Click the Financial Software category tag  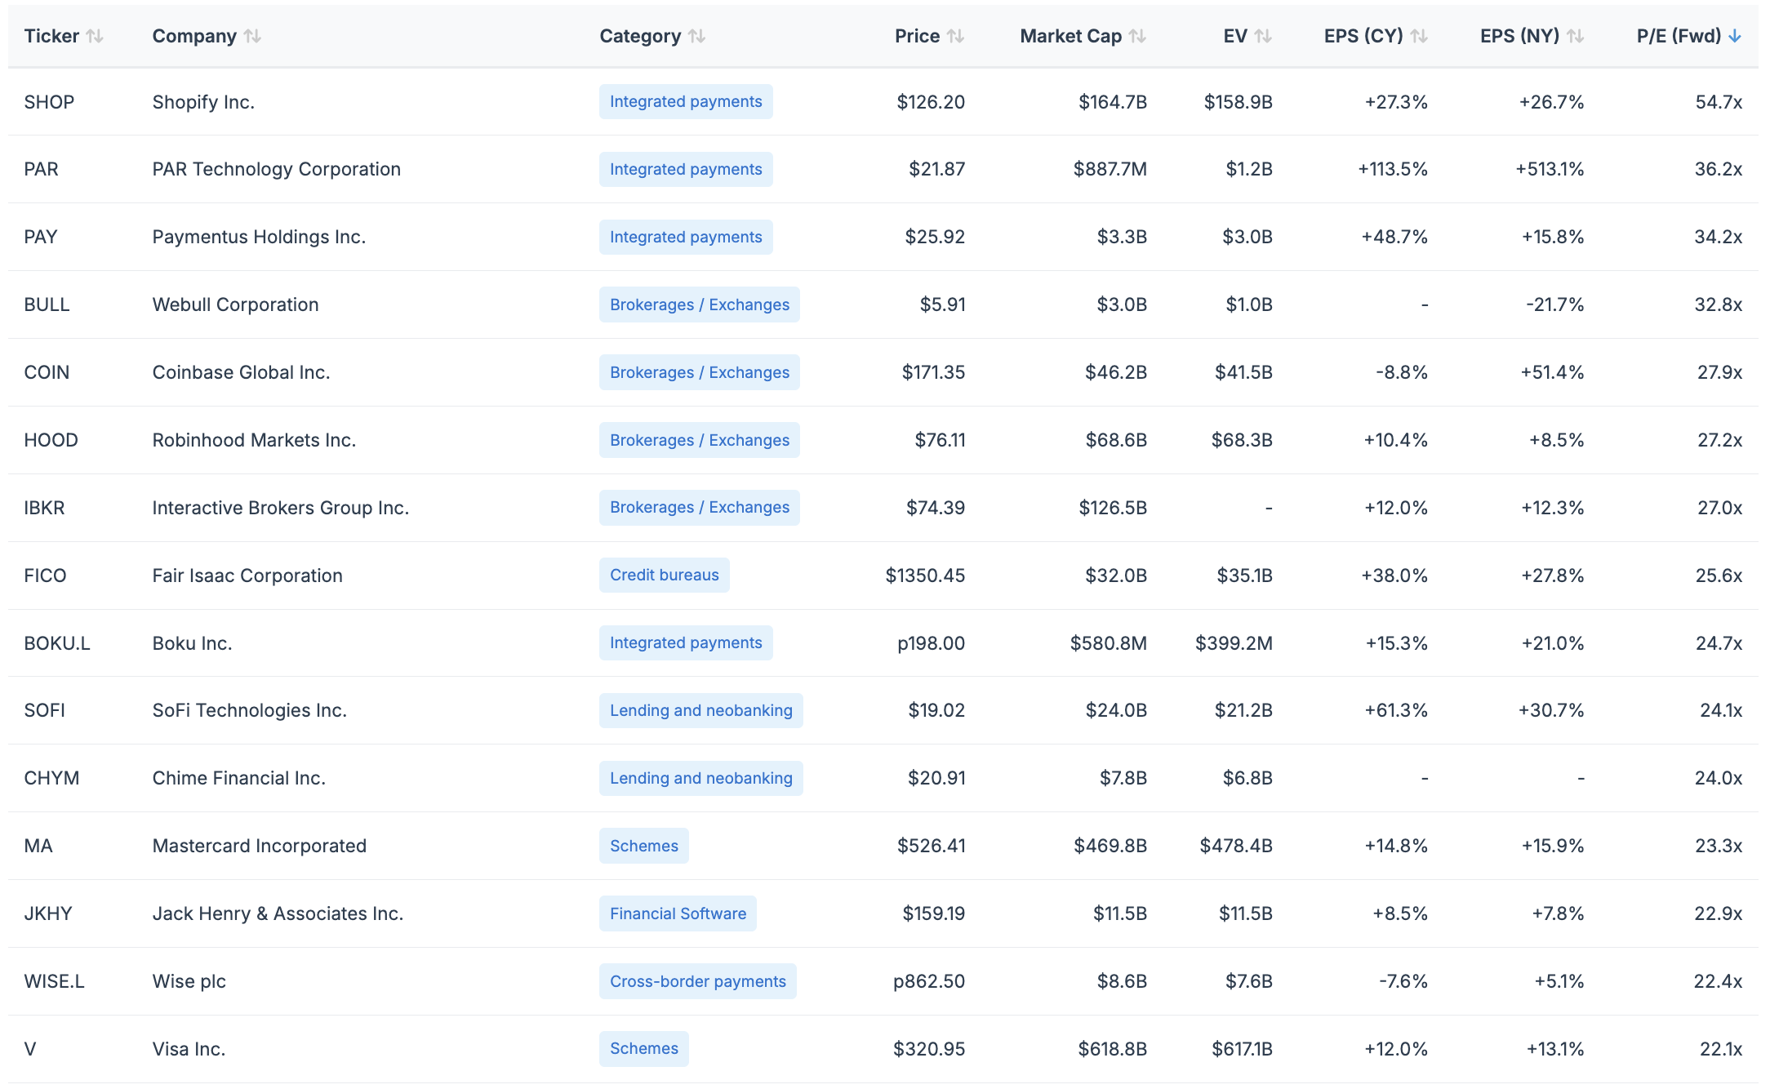[x=678, y=913]
